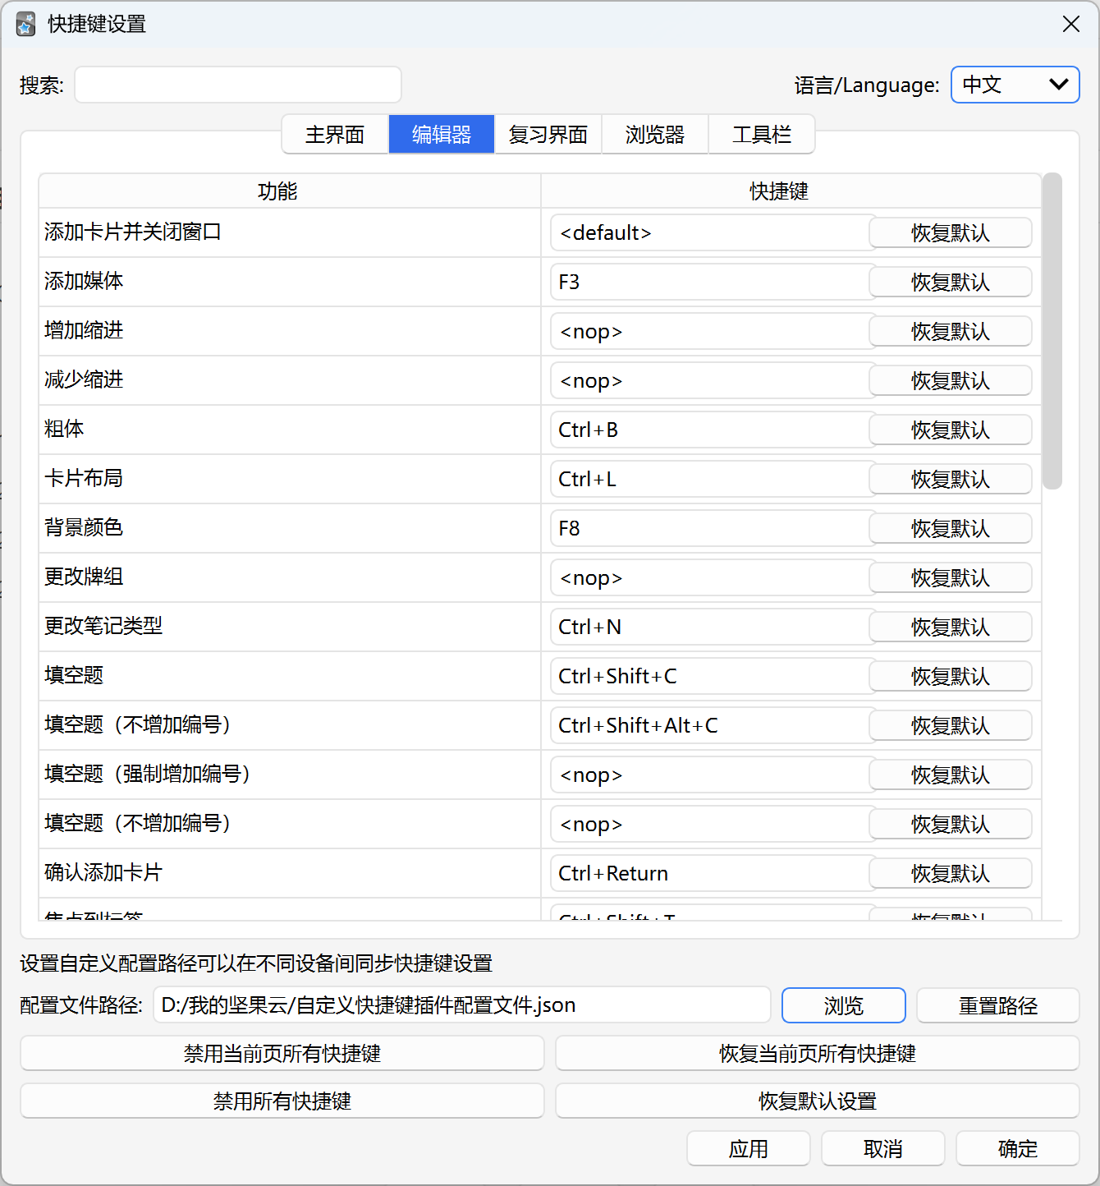Click the 取消 button
The height and width of the screenshot is (1186, 1100).
point(882,1148)
